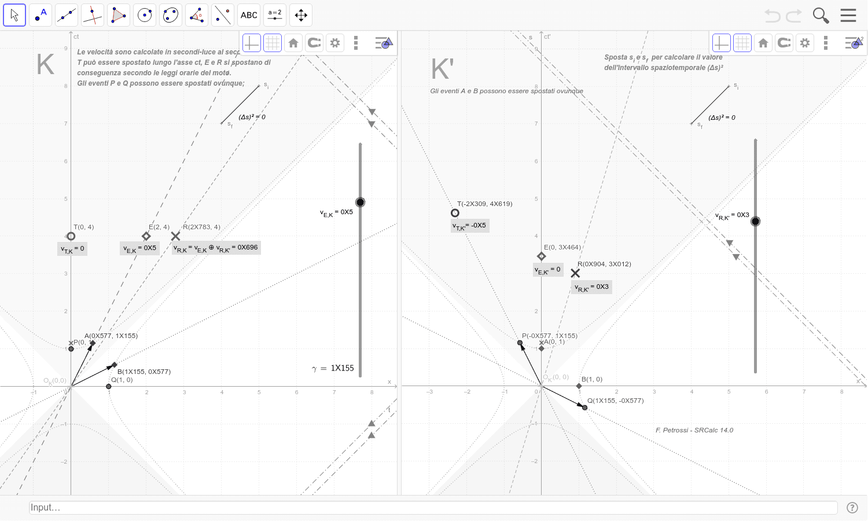Select the Line through two points tool
This screenshot has height=521, width=868.
(67, 15)
